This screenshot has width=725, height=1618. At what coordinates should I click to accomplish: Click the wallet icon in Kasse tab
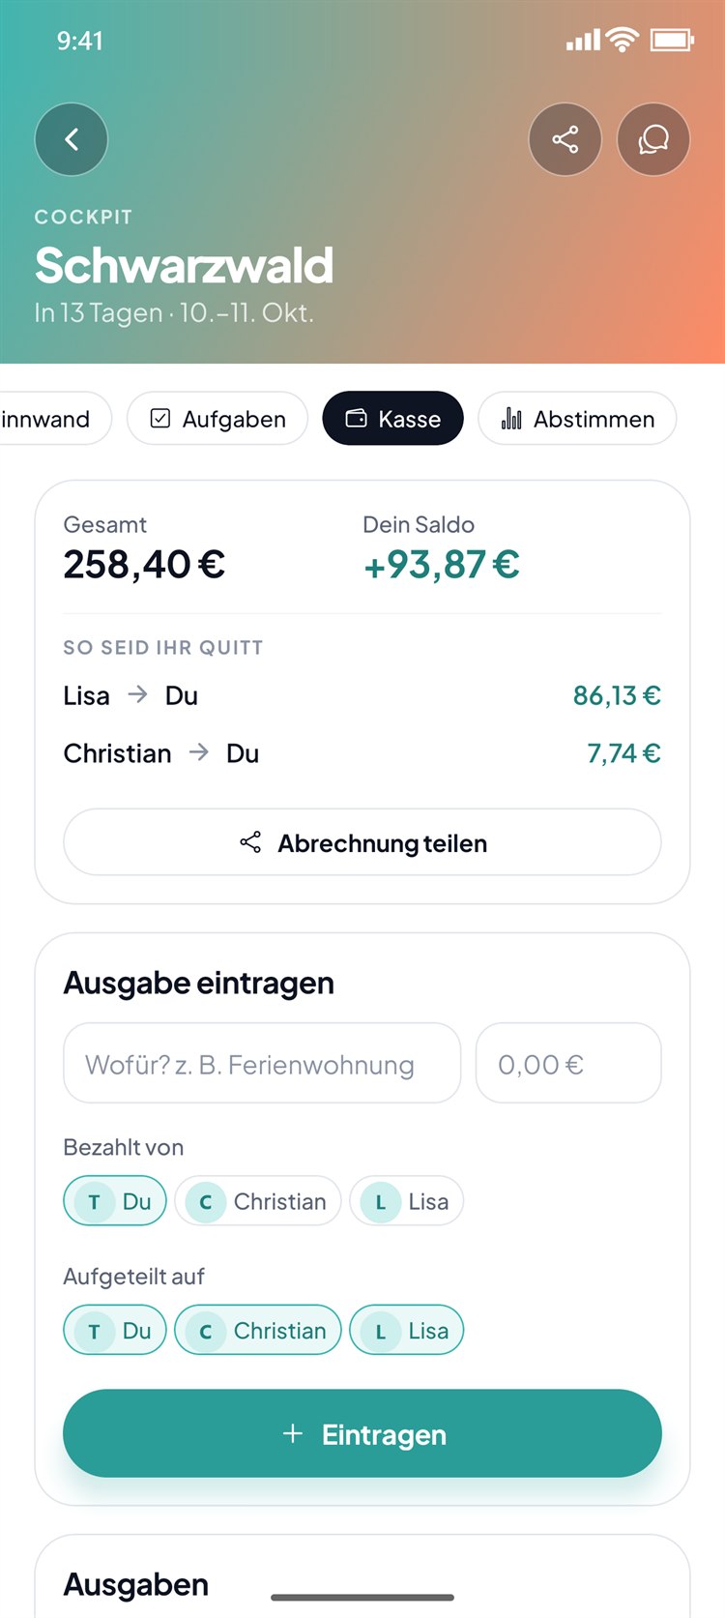(x=357, y=419)
